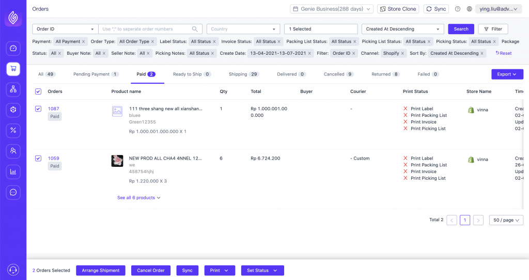Uncheck order 1059 checkbox
Viewport: 529px width, 280px height.
(x=38, y=158)
